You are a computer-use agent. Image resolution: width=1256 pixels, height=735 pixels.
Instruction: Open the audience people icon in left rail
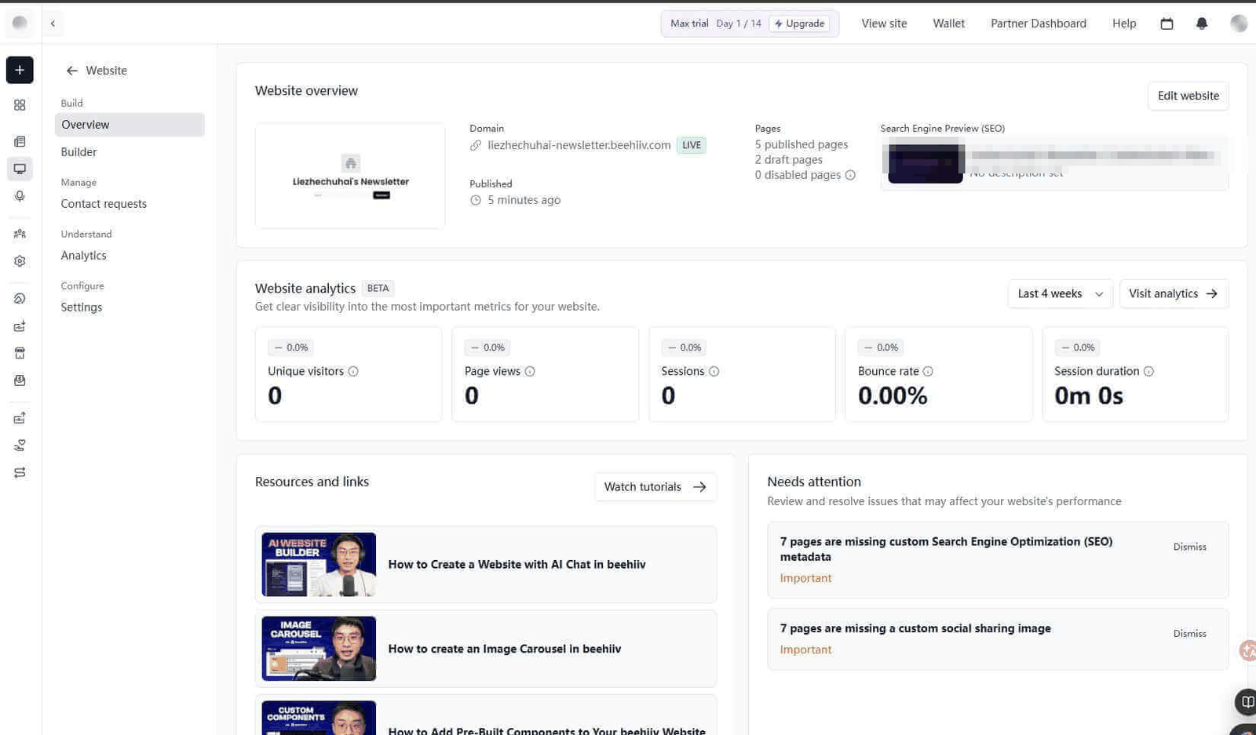20,234
